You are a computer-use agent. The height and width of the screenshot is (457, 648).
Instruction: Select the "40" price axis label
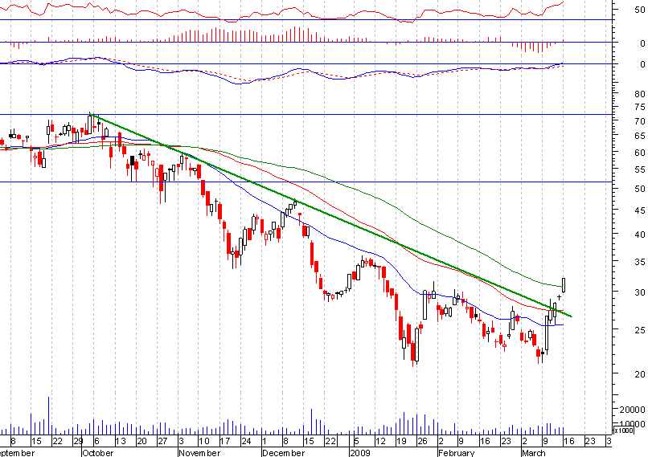[x=640, y=235]
